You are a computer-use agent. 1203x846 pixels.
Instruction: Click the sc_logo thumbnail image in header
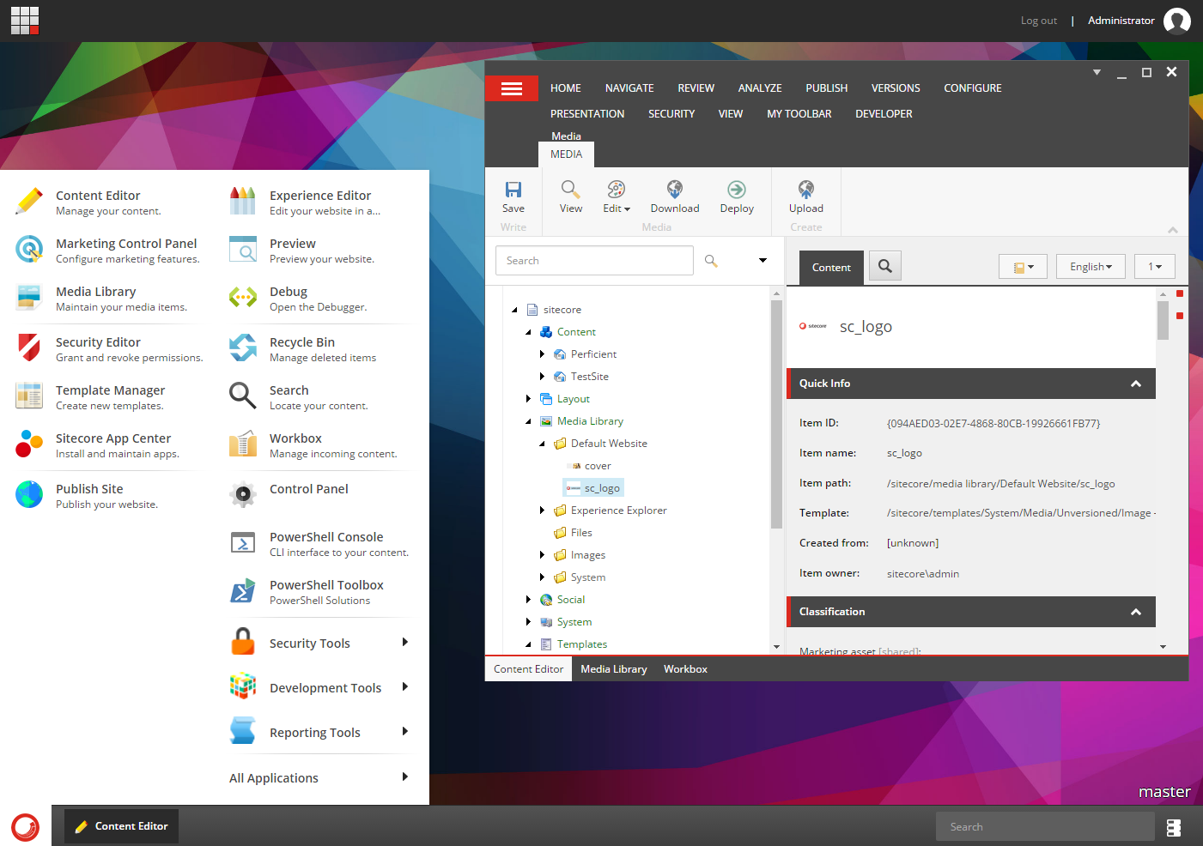[x=813, y=326]
